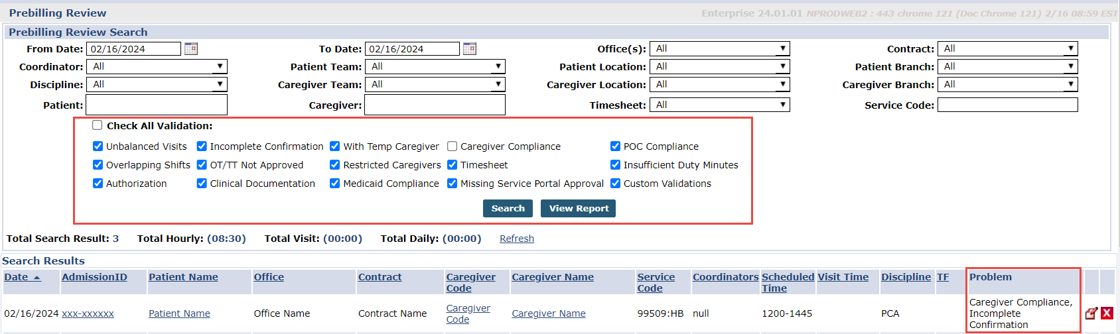Uncheck the Incomplete Confirmation checkbox
This screenshot has width=1120, height=334.
pyautogui.click(x=202, y=146)
